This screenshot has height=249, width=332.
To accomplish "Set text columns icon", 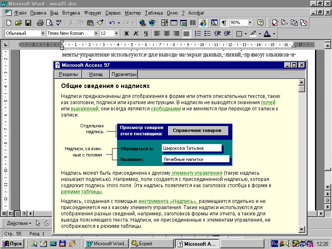I will pos(193,23).
